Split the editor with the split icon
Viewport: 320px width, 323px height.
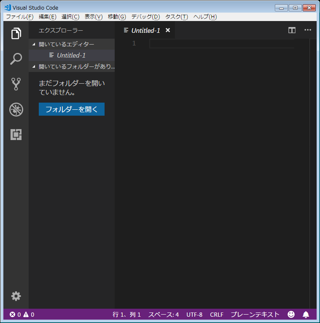(292, 30)
